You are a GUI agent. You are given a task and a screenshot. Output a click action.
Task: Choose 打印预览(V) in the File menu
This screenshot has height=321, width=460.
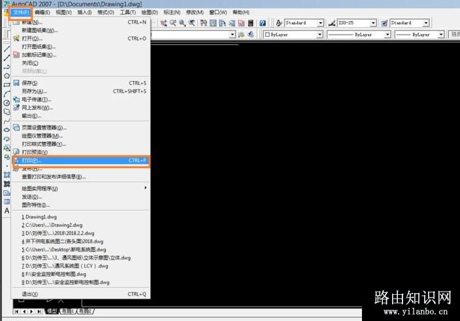[x=81, y=152]
